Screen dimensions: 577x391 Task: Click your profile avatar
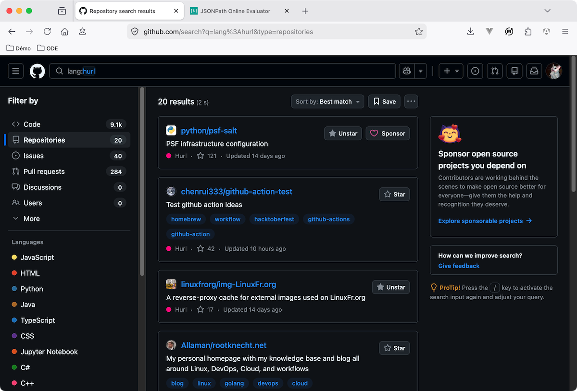pyautogui.click(x=554, y=71)
